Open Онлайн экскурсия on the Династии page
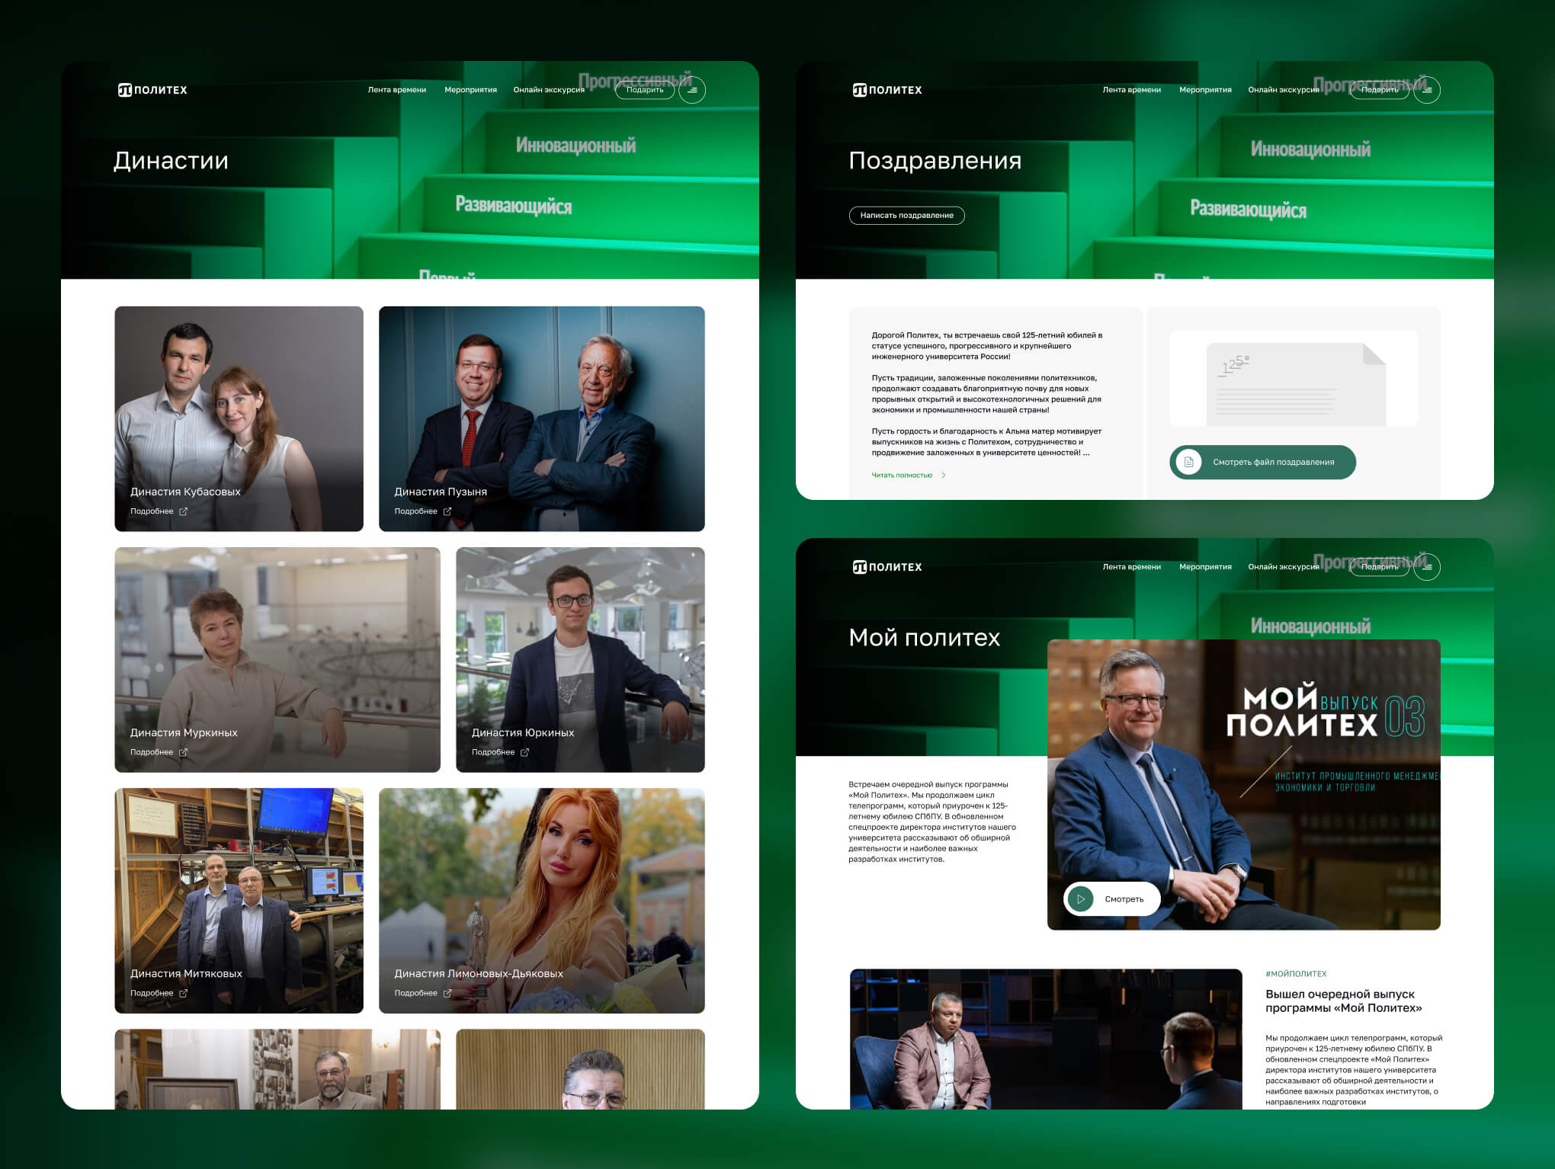Viewport: 1555px width, 1169px height. coord(549,90)
